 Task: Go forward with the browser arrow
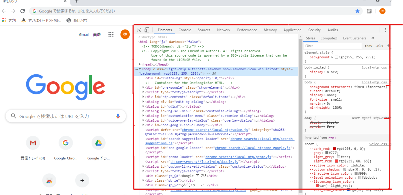[13, 11]
